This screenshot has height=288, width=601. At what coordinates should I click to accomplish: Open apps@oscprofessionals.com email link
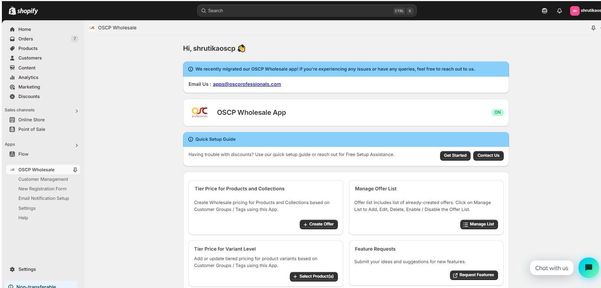pyautogui.click(x=247, y=84)
